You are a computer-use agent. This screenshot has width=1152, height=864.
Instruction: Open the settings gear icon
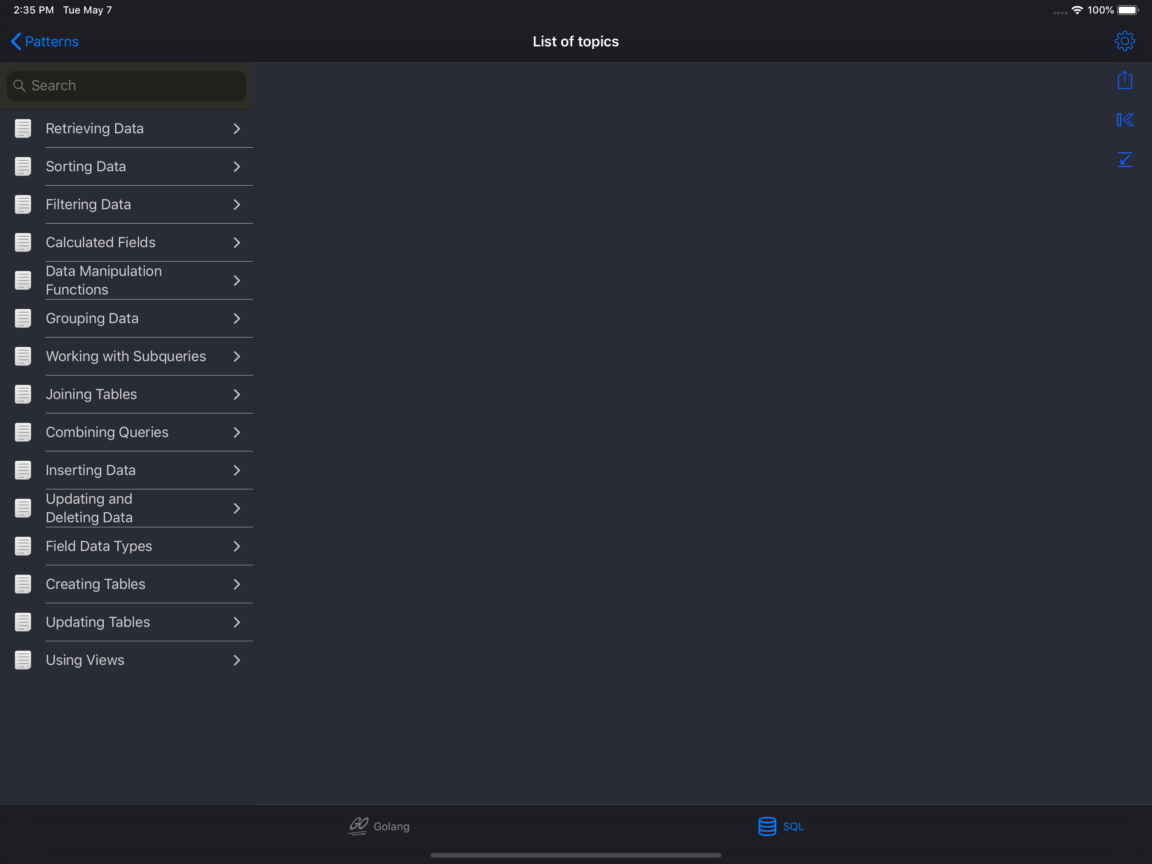click(x=1125, y=41)
